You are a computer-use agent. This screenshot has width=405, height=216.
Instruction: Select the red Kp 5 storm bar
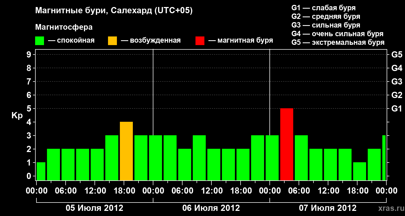287,144
